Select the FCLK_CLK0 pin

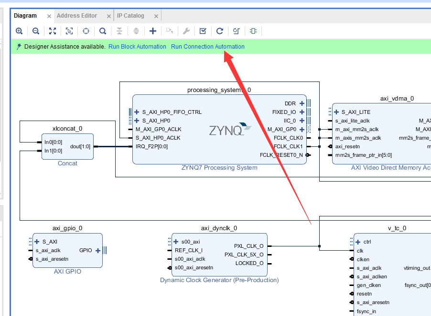288,138
